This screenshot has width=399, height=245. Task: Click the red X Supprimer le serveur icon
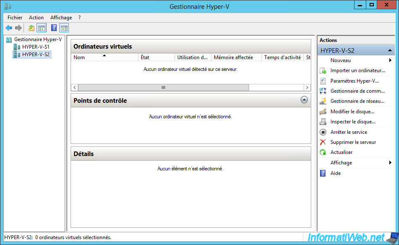[323, 142]
